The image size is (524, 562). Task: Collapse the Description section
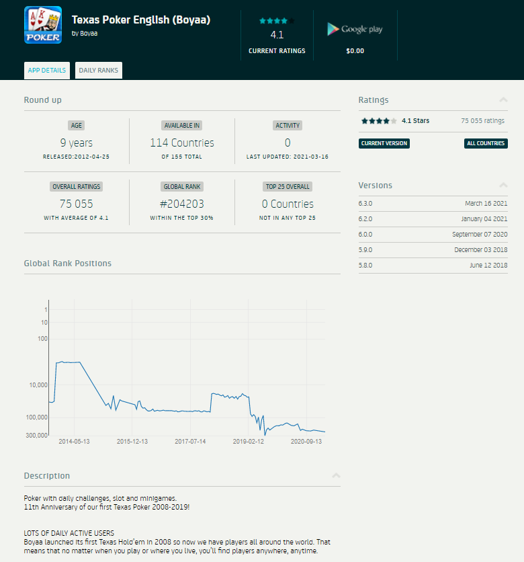(336, 476)
